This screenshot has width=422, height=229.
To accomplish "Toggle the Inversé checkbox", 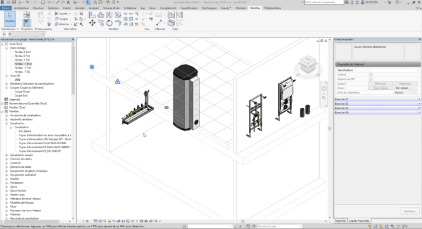I will point(371,74).
